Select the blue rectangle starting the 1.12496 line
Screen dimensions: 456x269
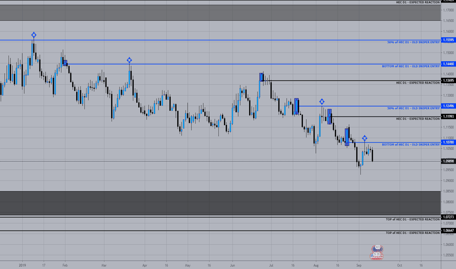pyautogui.click(x=296, y=106)
